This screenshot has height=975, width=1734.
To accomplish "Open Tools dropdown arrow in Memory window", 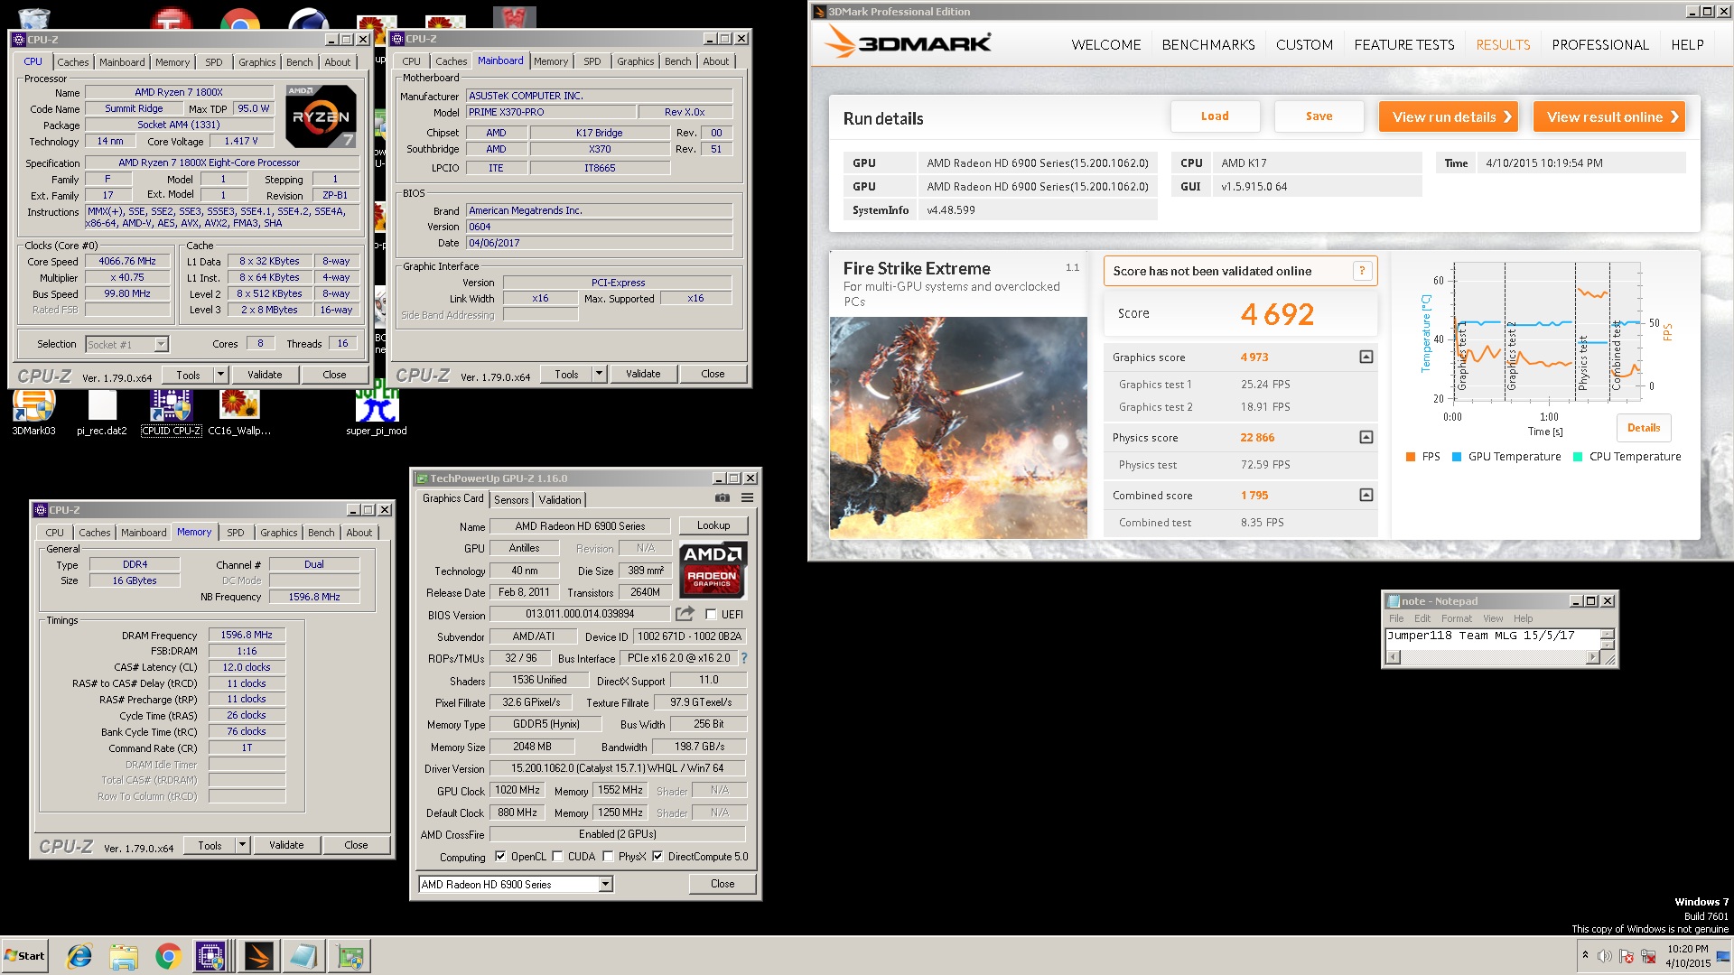I will (241, 845).
